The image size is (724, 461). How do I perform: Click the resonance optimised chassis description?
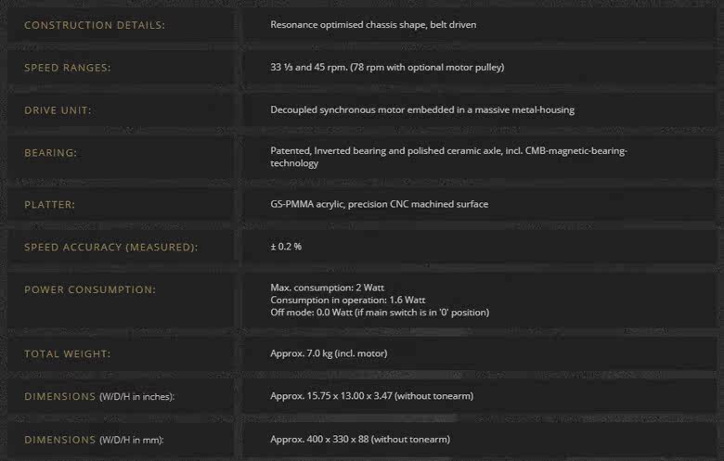(x=373, y=25)
